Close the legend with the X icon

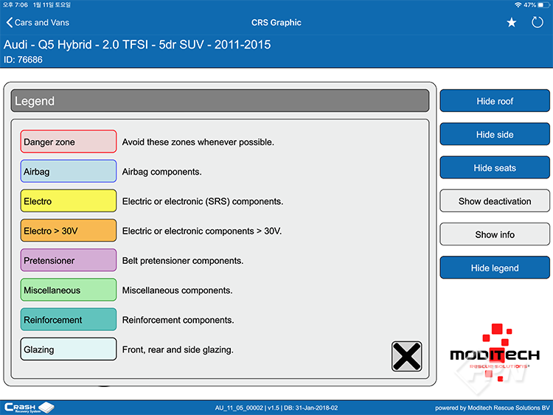pos(406,356)
